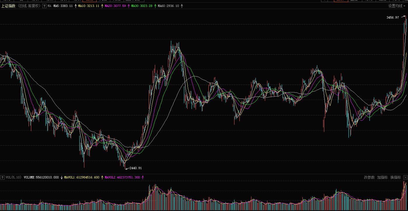The height and width of the screenshot is (211, 408).
Task: Click 改参数 to edit indicator parameters
Action: point(369,177)
